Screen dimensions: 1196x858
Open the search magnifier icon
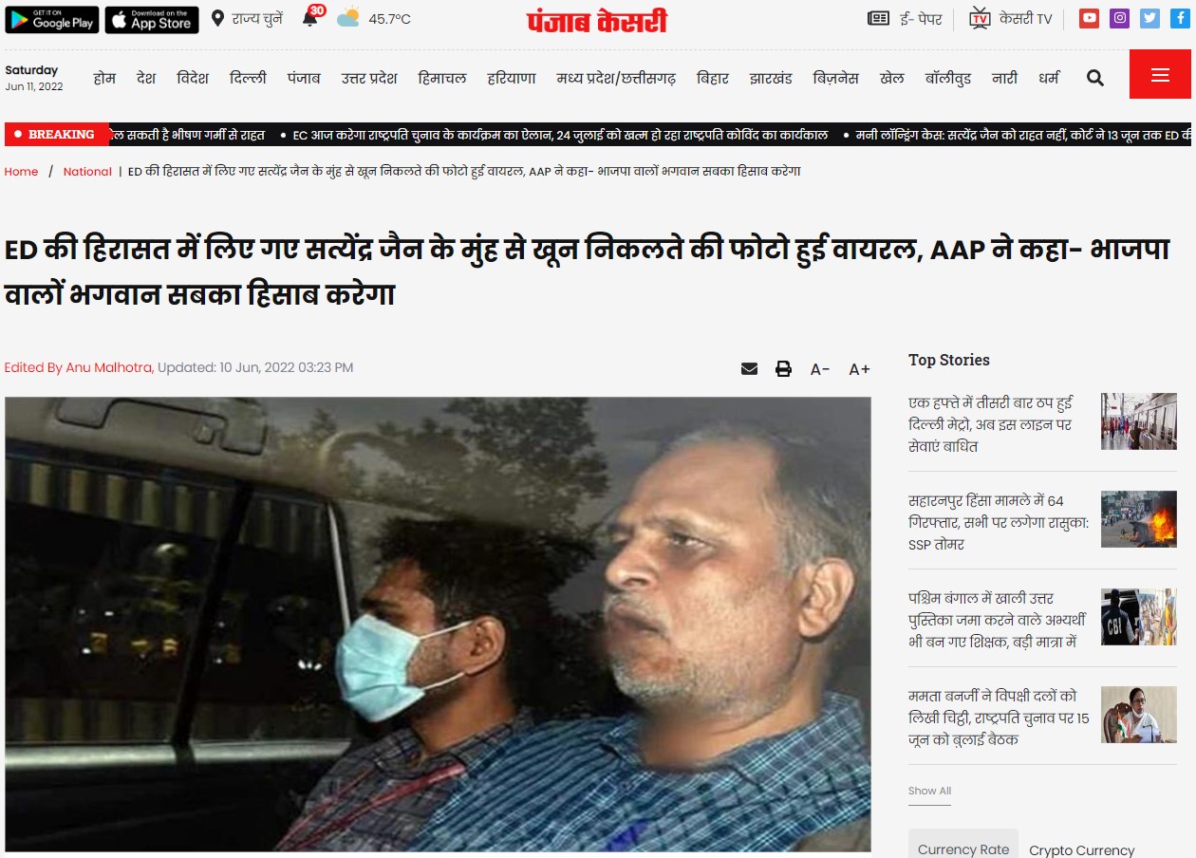(1095, 78)
